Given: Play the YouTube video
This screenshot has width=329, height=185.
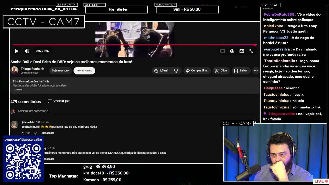Looking at the screenshot, I should [17, 51].
